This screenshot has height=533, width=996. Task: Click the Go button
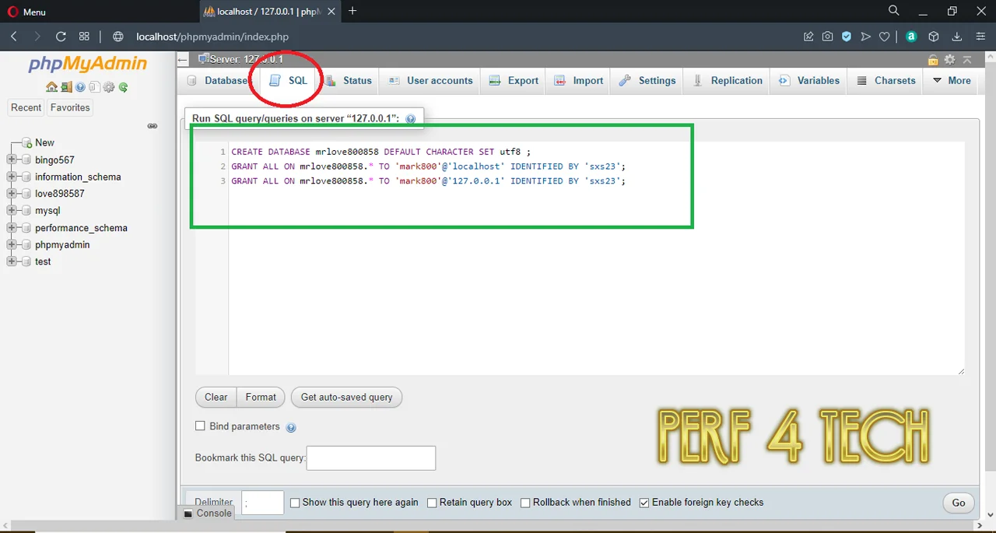(959, 503)
